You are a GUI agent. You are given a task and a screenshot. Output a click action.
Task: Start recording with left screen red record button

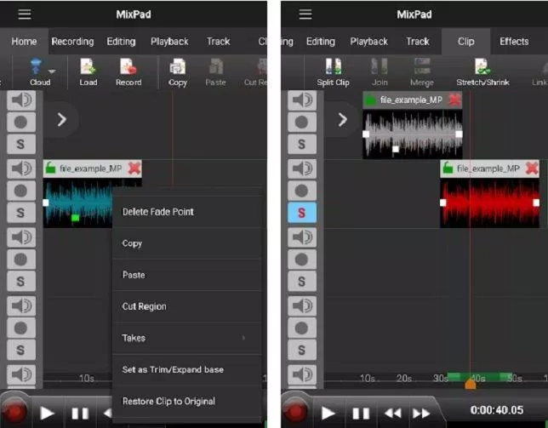coord(14,412)
